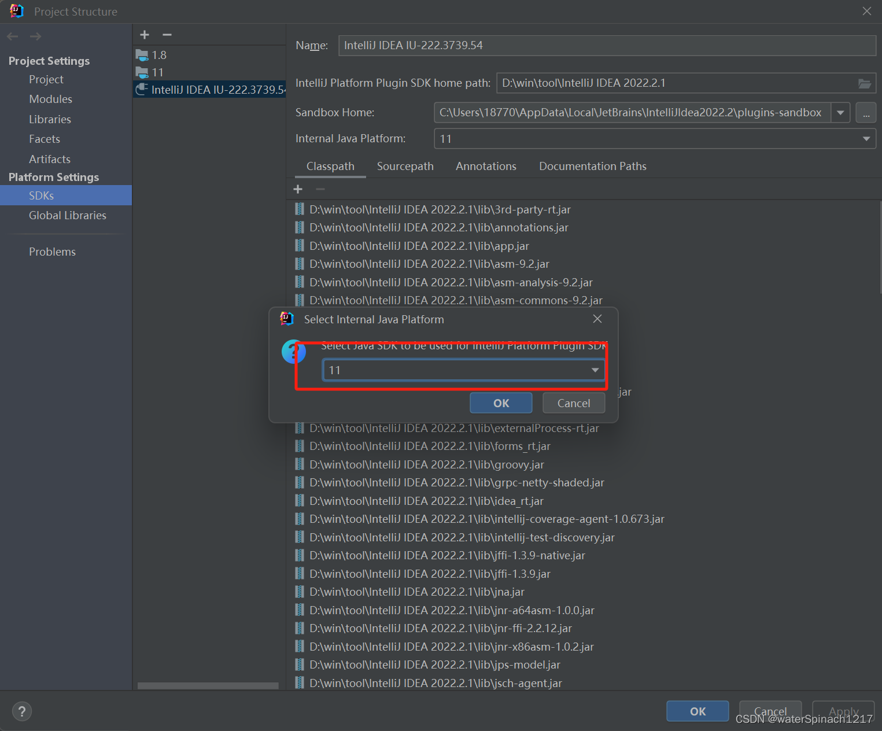Click Apply in Project Structure window
The image size is (882, 731).
coord(843,711)
